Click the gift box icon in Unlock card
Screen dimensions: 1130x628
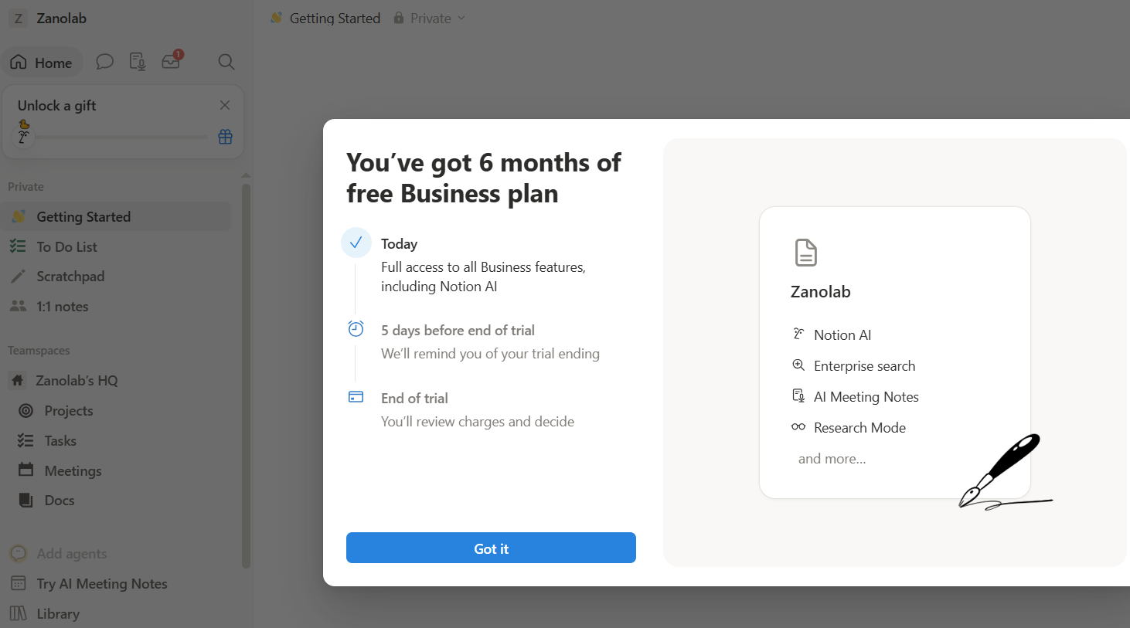[x=225, y=137]
